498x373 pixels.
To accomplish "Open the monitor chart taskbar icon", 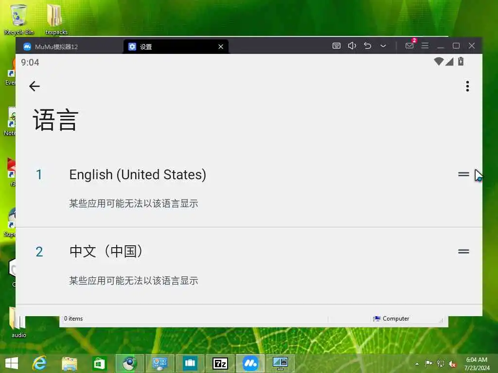I will click(281, 363).
